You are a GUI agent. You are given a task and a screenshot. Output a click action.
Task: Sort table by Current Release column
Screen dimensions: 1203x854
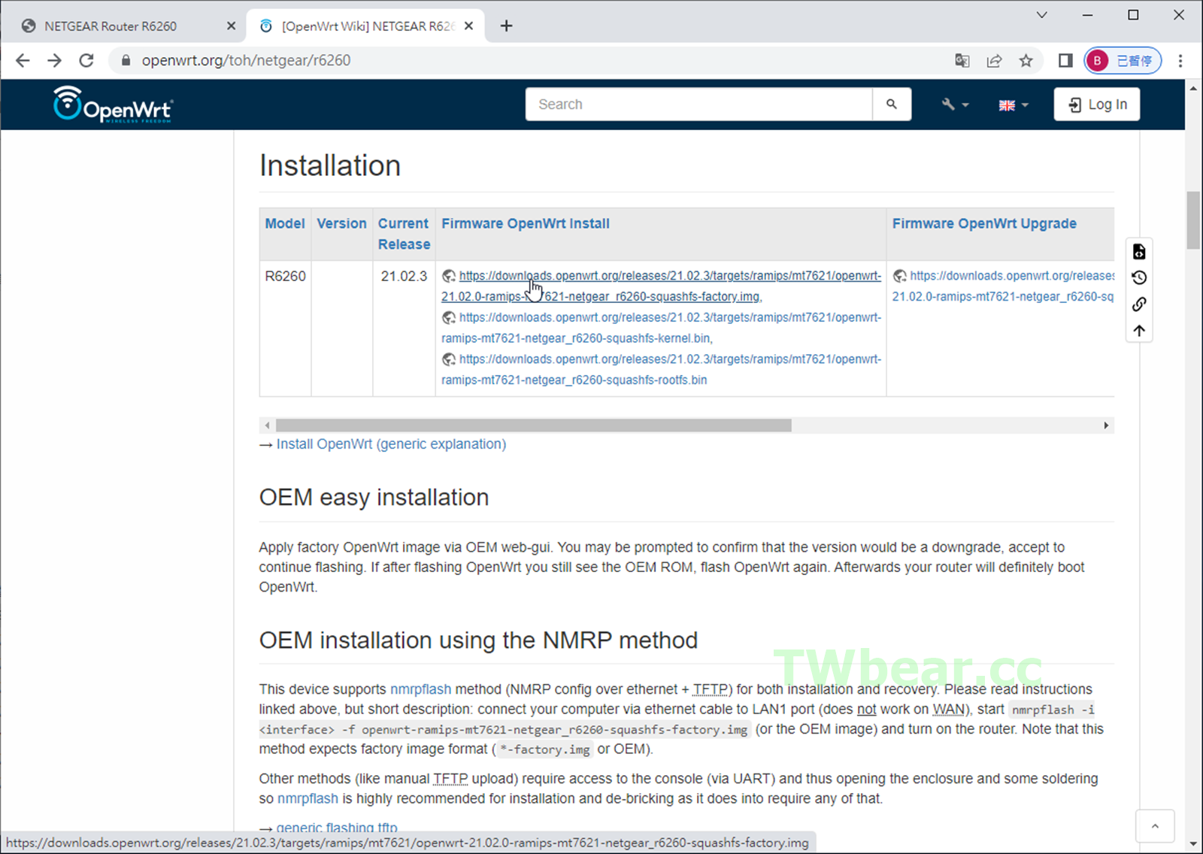coord(404,234)
